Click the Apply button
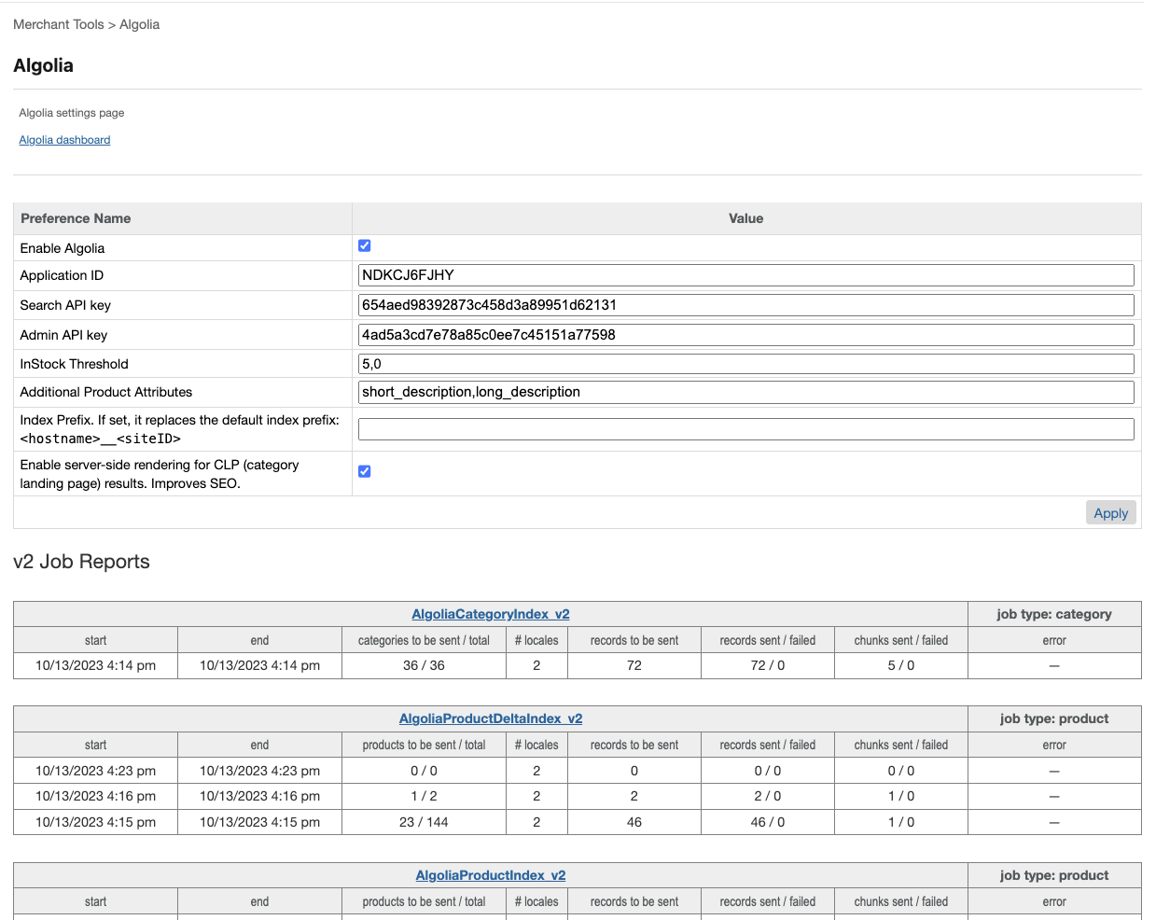The width and height of the screenshot is (1156, 920). click(x=1111, y=513)
